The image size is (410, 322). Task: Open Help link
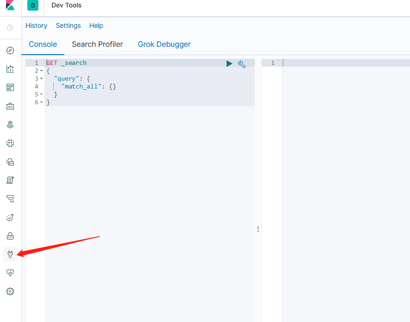pos(96,25)
